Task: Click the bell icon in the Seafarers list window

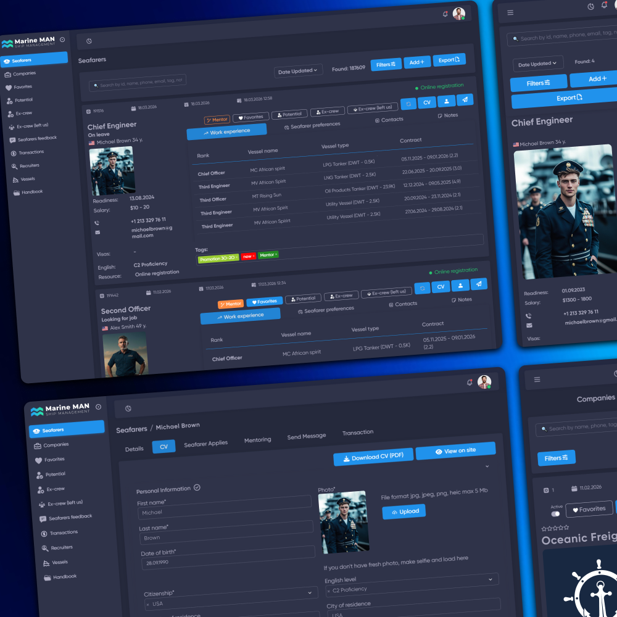Action: 445,14
